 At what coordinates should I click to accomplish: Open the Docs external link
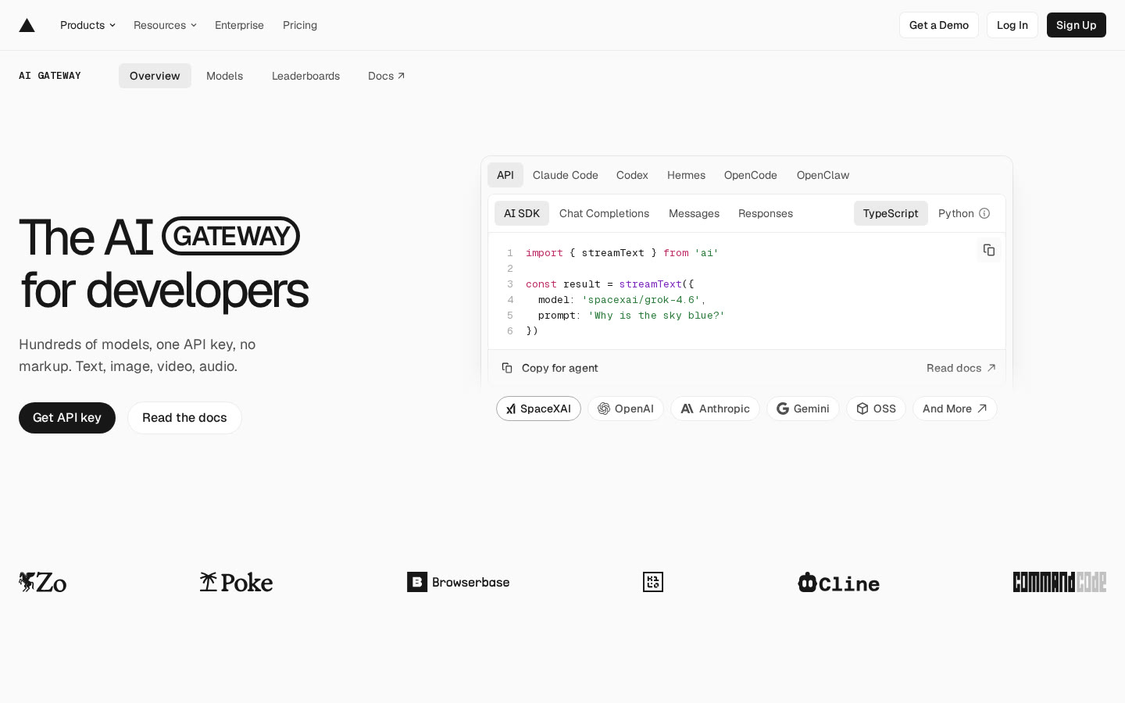coord(387,76)
